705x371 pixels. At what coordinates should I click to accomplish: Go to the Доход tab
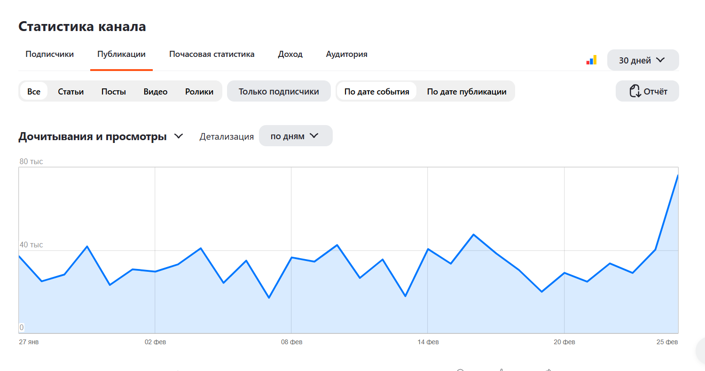pos(290,54)
